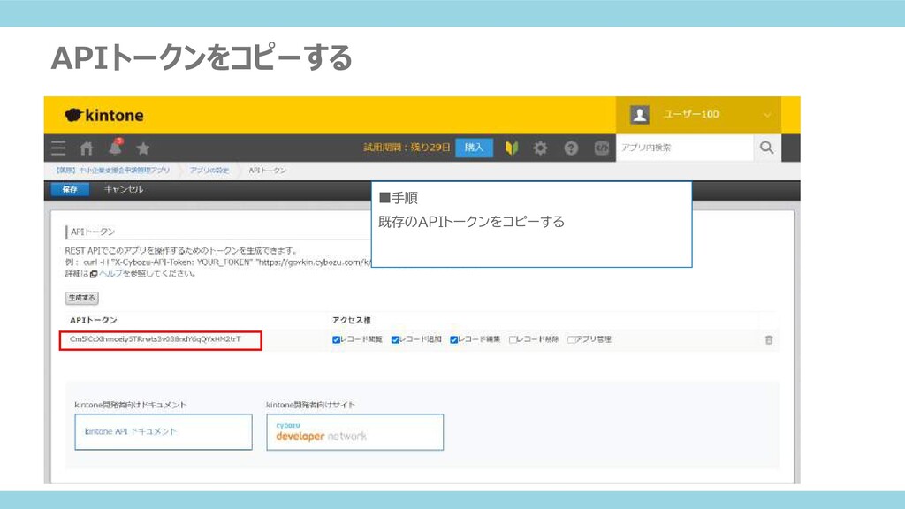Open the notifications bell icon

(116, 148)
